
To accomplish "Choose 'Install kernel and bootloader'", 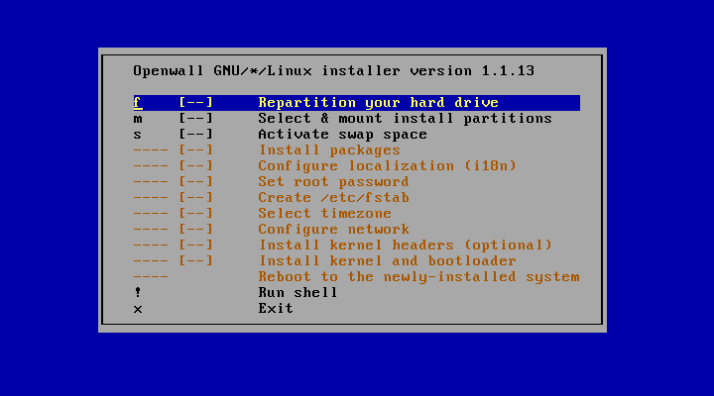I will 388,261.
